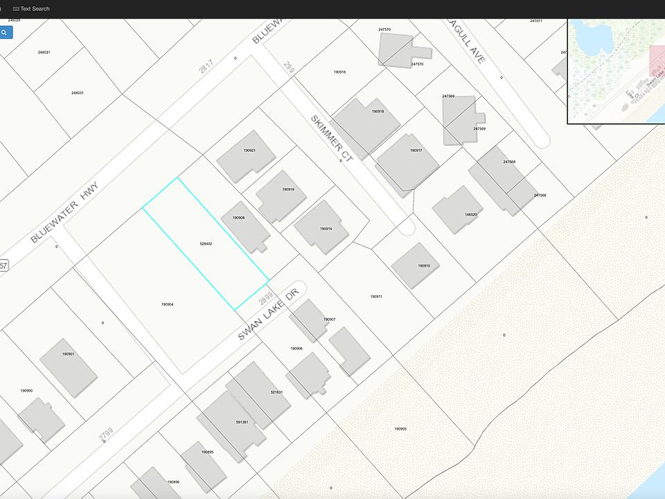The width and height of the screenshot is (665, 499).
Task: Click parcel label 190919
Action: [288, 189]
